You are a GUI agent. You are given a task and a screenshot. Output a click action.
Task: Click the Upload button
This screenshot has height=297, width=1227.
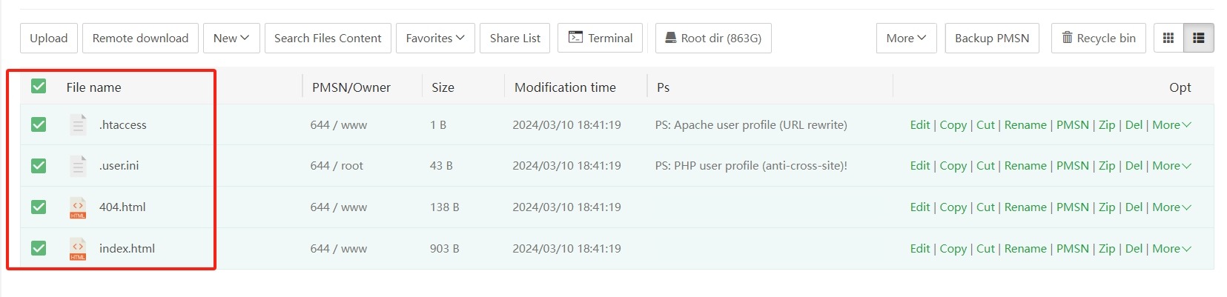(x=49, y=38)
